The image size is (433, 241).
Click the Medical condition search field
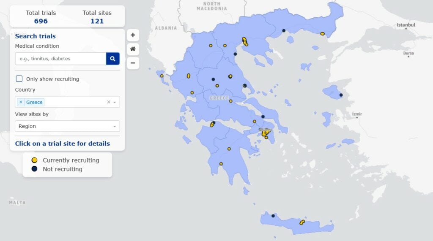click(x=60, y=59)
